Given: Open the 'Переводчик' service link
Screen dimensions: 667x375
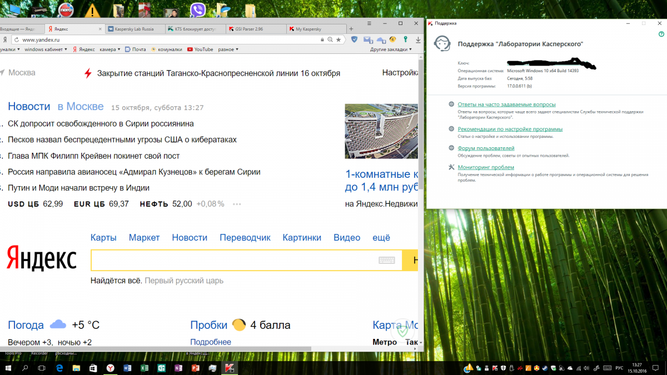Looking at the screenshot, I should (x=245, y=238).
